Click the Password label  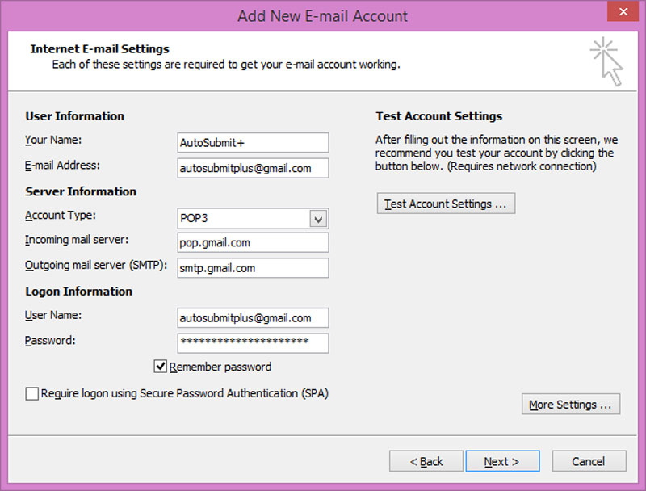[50, 341]
